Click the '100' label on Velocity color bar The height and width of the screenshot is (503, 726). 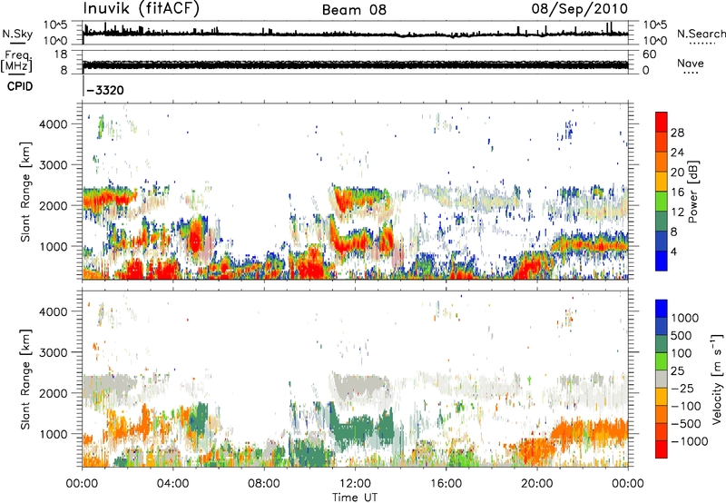(682, 353)
